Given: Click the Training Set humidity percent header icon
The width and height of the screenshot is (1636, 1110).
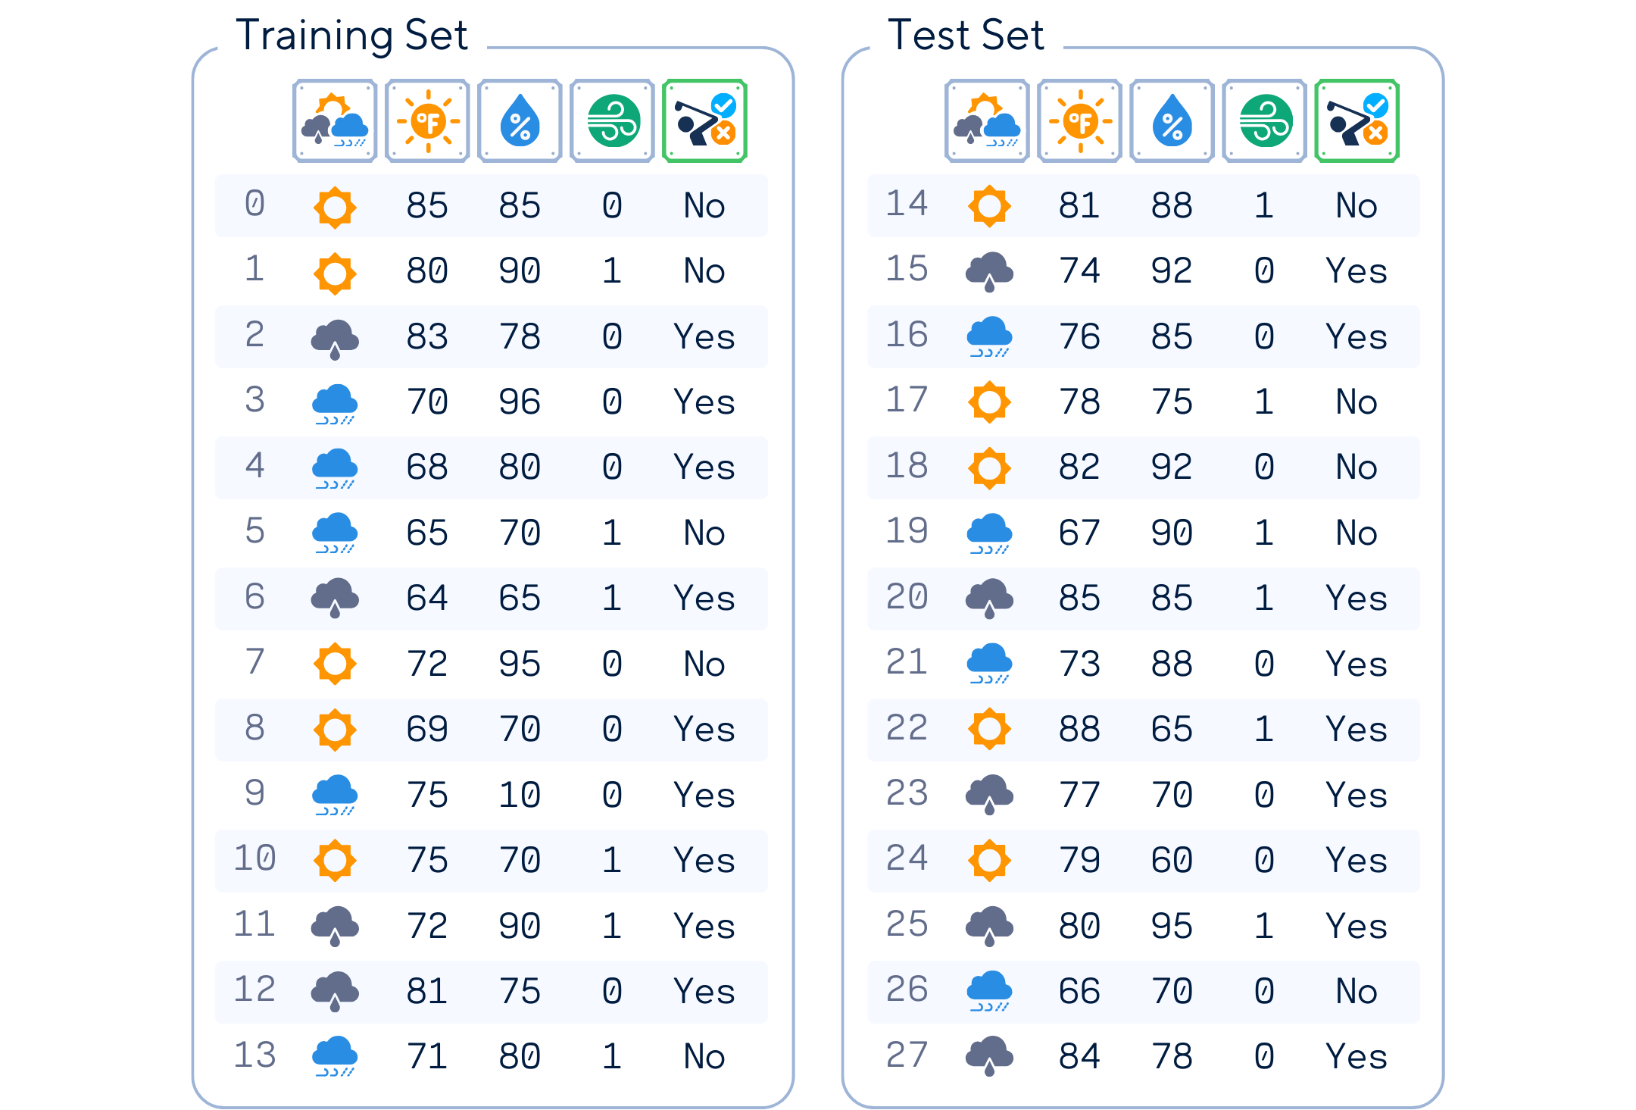Looking at the screenshot, I should (520, 121).
